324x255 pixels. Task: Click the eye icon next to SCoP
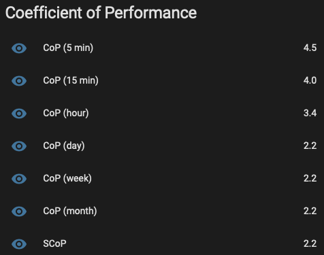click(x=19, y=244)
